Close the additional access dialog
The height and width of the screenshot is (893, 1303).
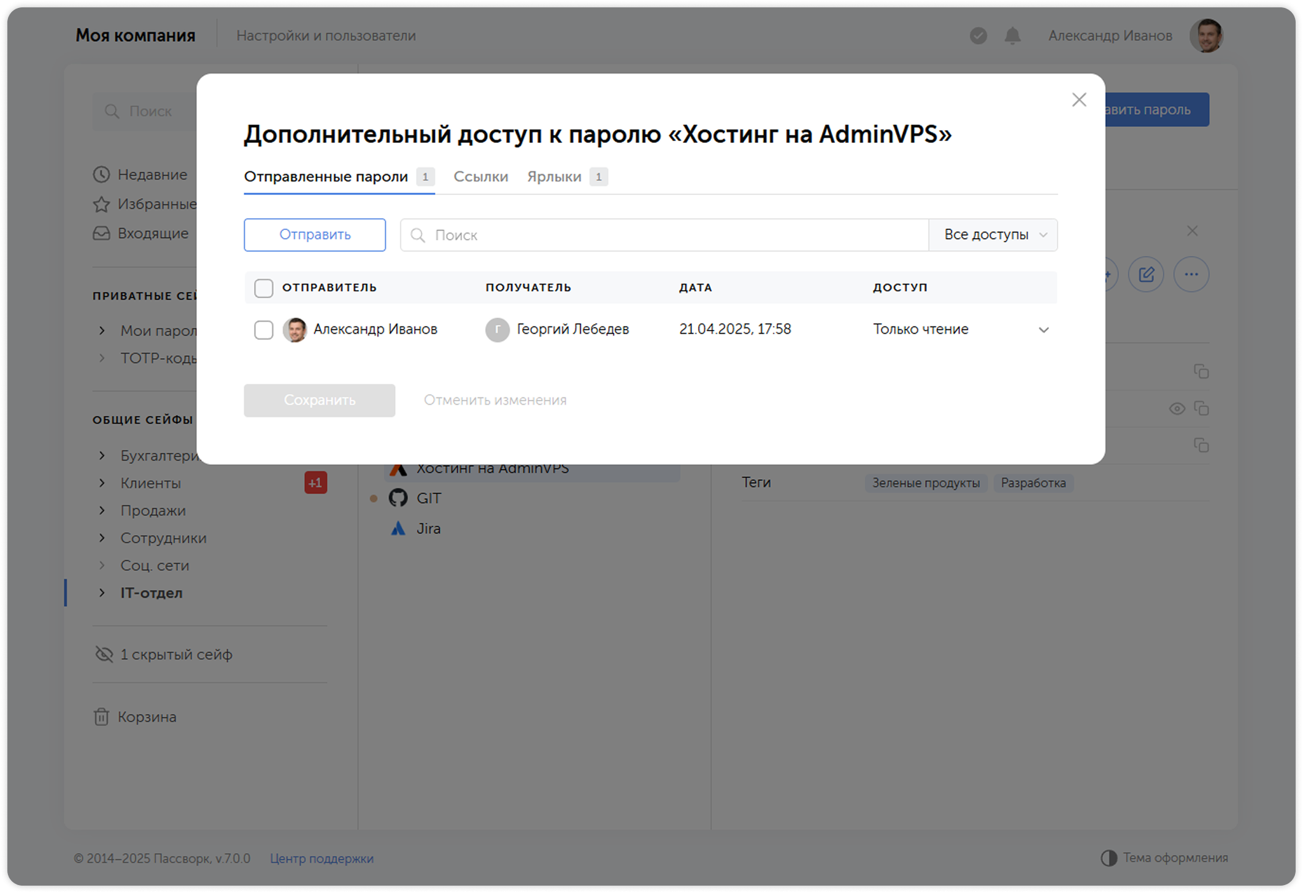[x=1079, y=100]
